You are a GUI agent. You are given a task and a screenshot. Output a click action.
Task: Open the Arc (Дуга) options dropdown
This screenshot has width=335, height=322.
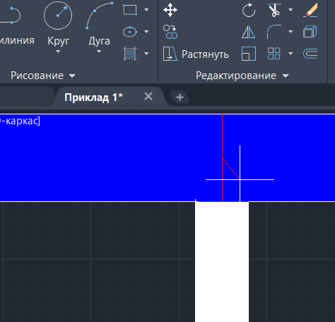[99, 52]
